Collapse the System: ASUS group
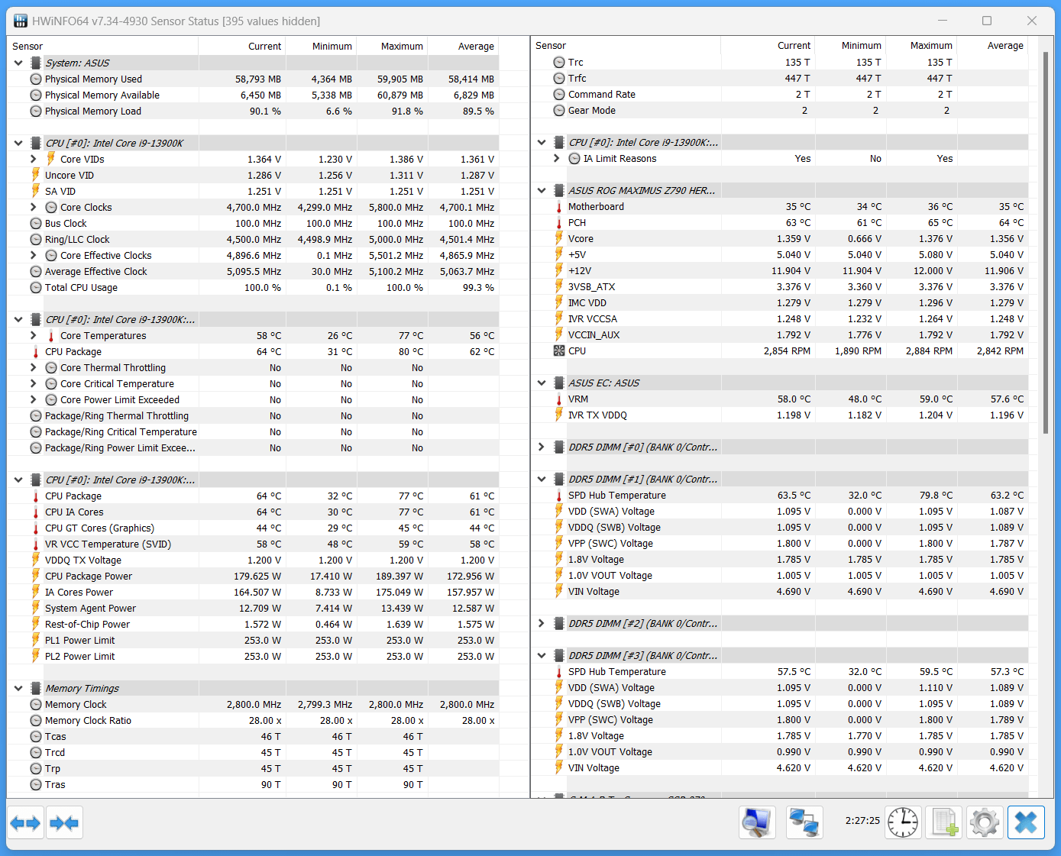 click(18, 63)
